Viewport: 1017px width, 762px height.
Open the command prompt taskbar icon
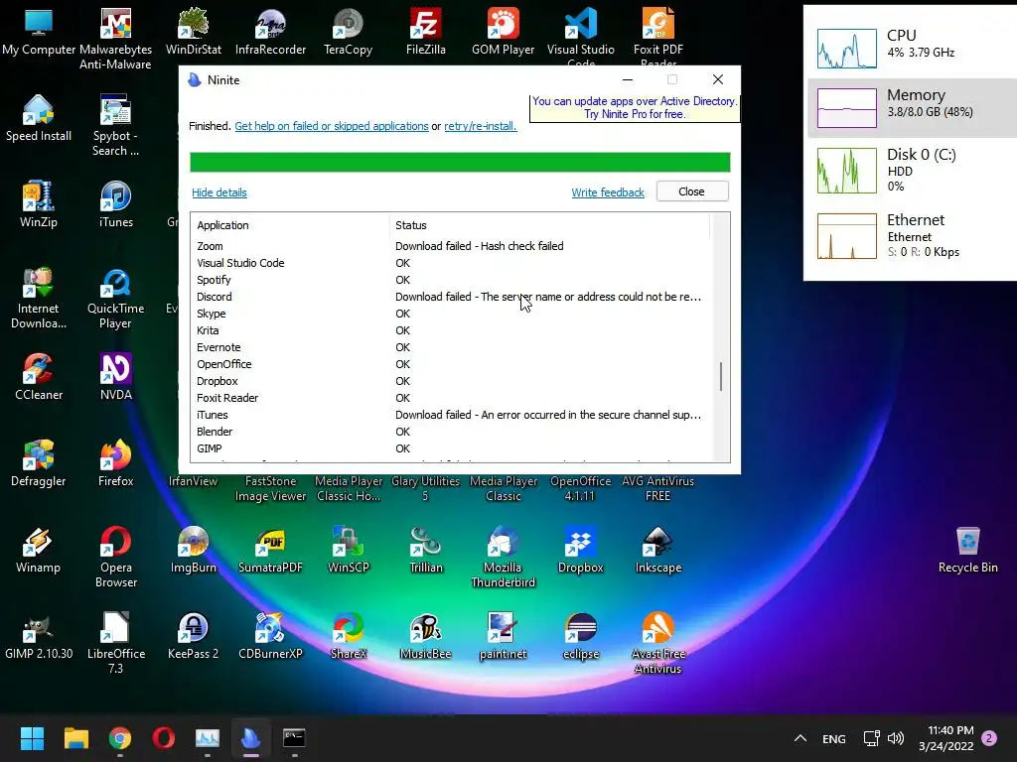[x=294, y=738]
